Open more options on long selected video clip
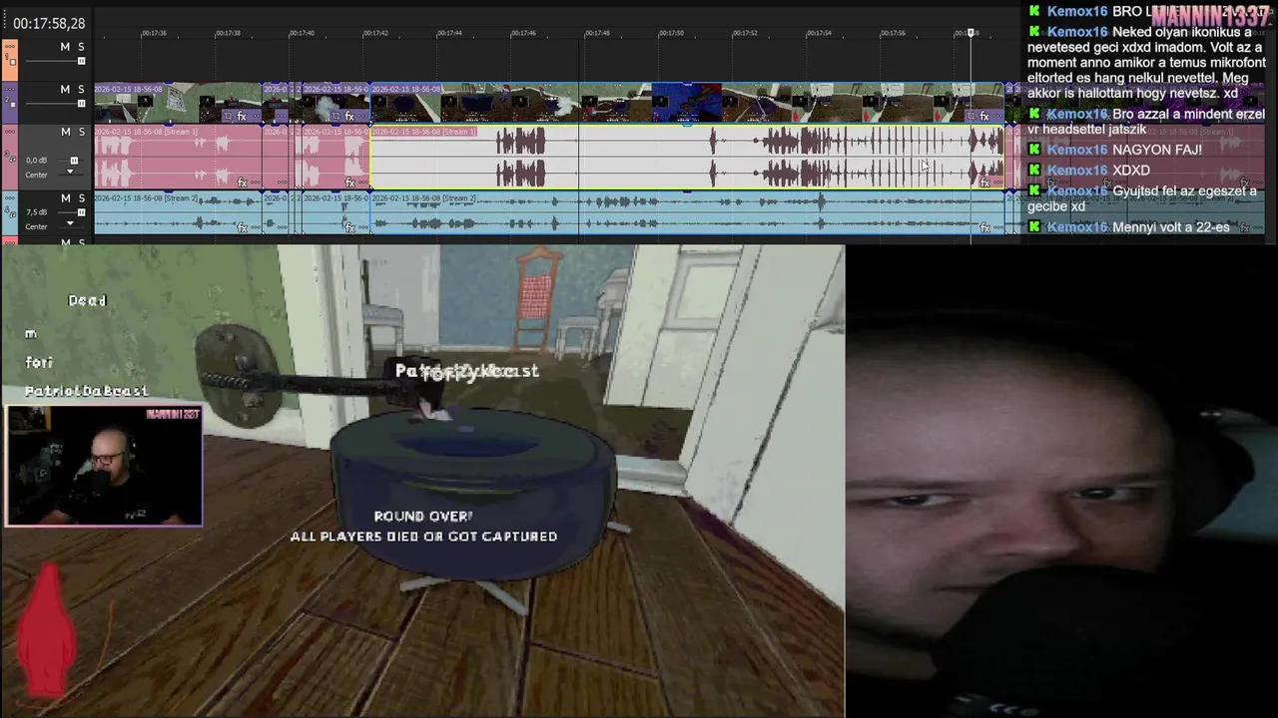 point(996,117)
